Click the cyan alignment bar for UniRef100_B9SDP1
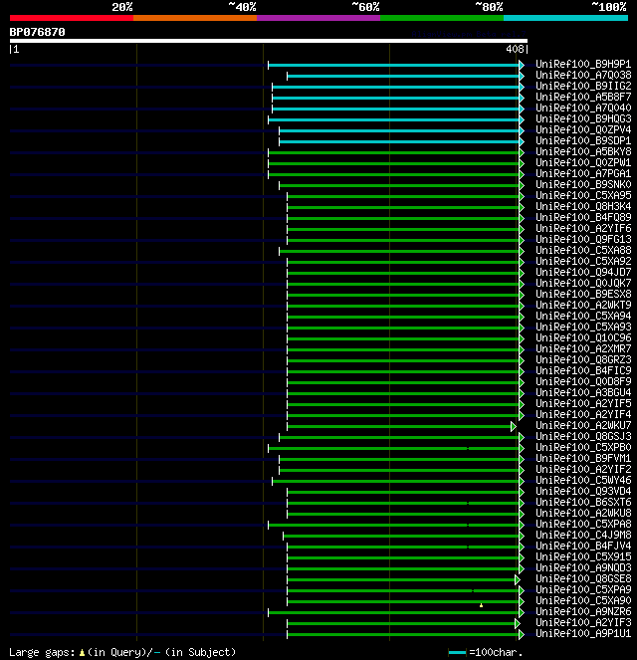Image resolution: width=637 pixels, height=660 pixels. (x=399, y=141)
